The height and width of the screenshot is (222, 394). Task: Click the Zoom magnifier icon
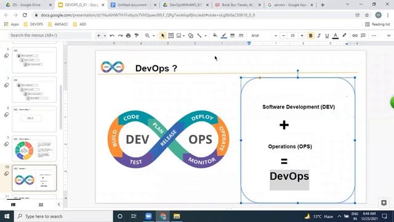click(x=148, y=36)
